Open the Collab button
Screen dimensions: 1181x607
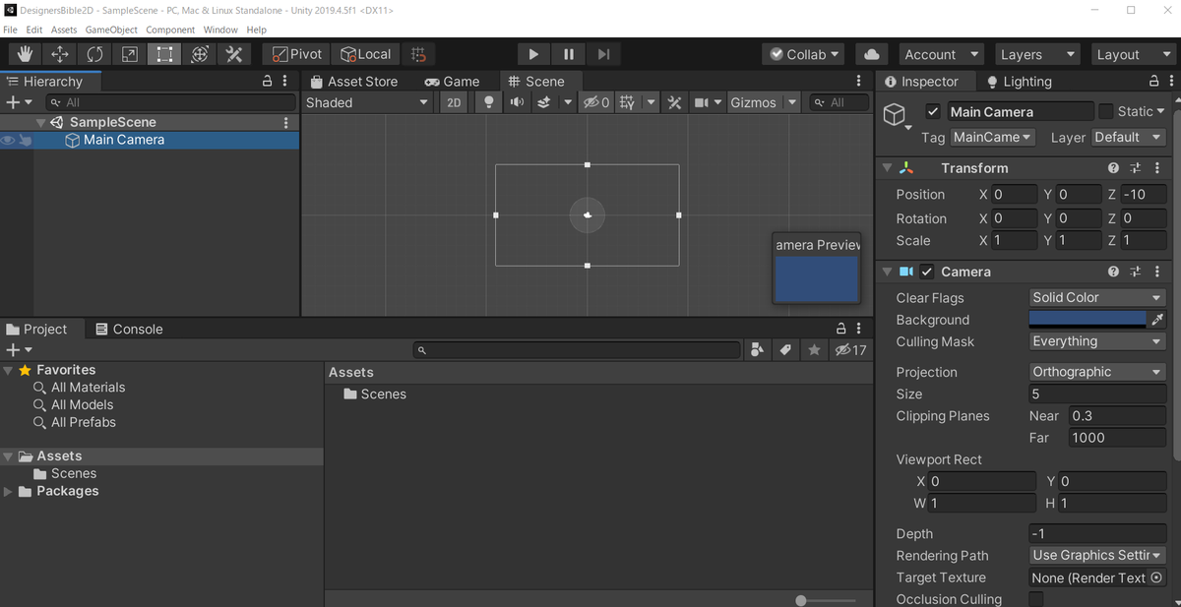pyautogui.click(x=805, y=54)
